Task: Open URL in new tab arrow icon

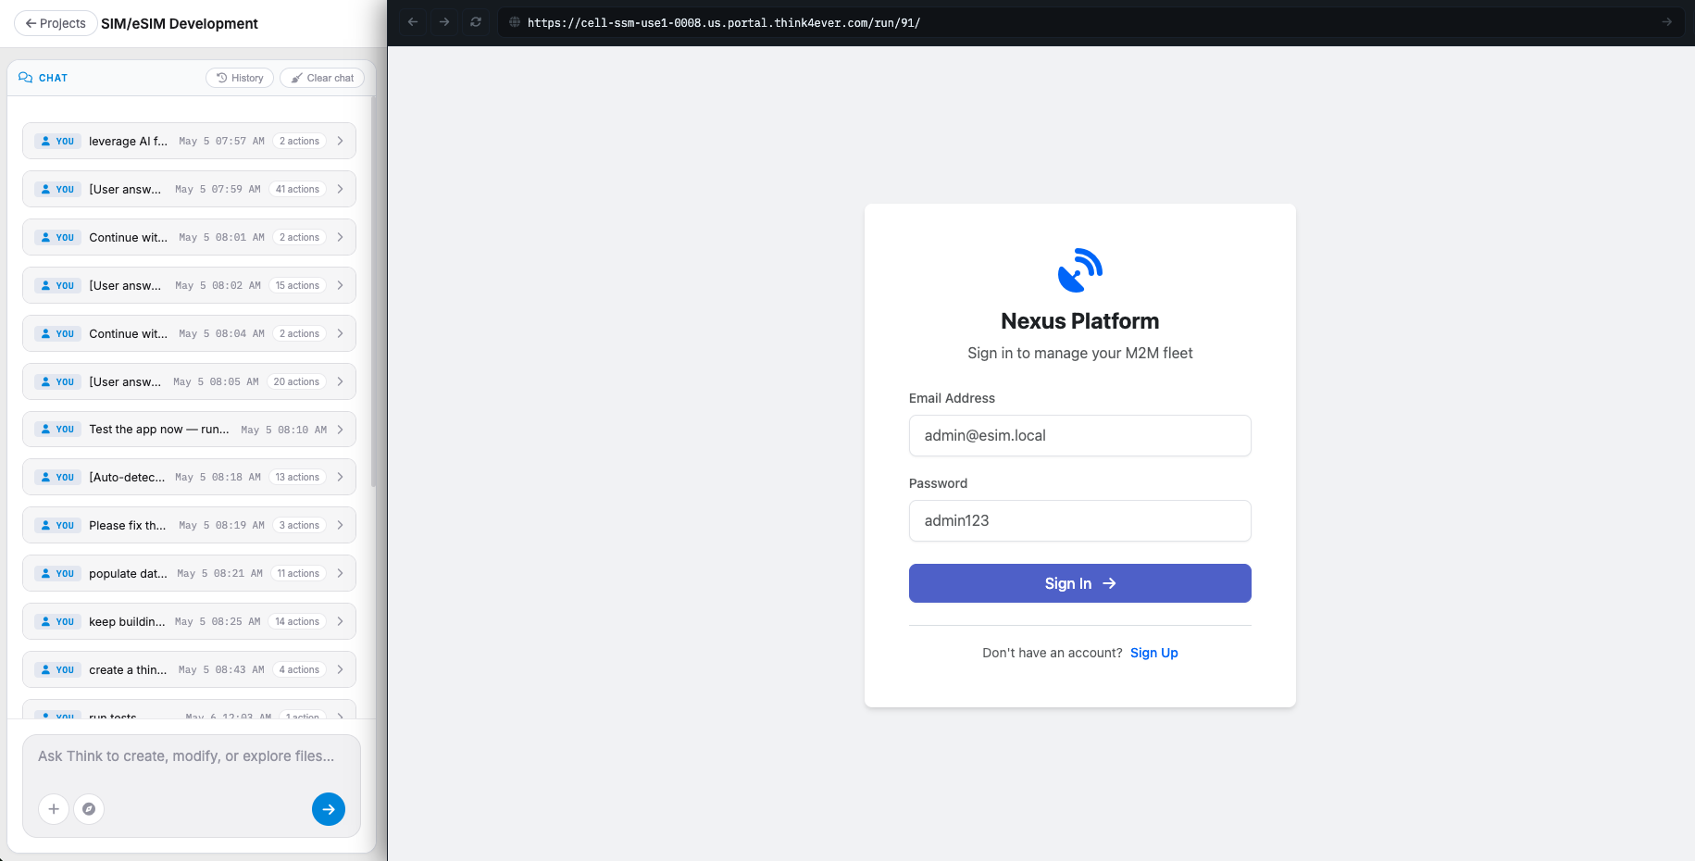Action: tap(1666, 22)
